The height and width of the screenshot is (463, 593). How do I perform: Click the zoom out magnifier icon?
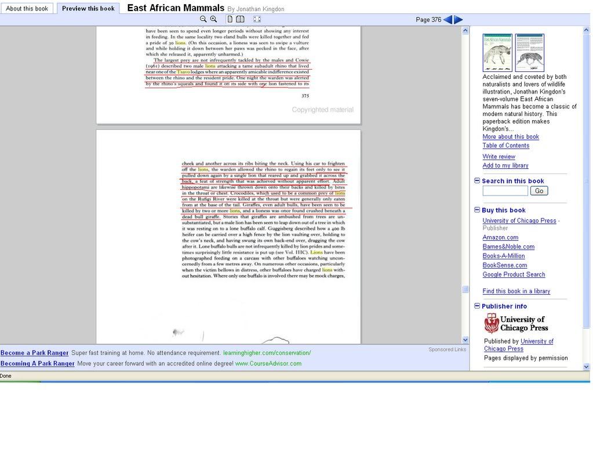pos(203,19)
